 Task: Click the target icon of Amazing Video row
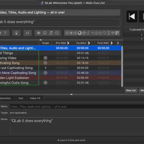tap(45, 58)
